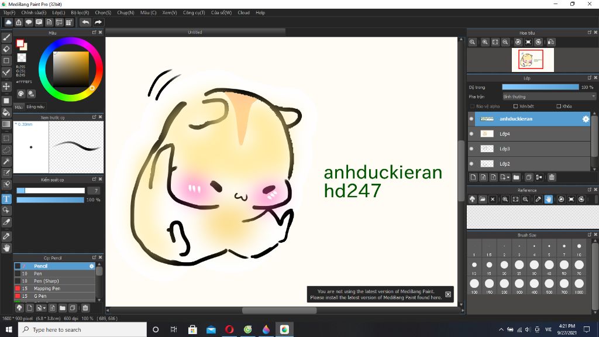The height and width of the screenshot is (337, 599).
Task: Click the cloud icon in top toolbar
Action: tap(8, 23)
